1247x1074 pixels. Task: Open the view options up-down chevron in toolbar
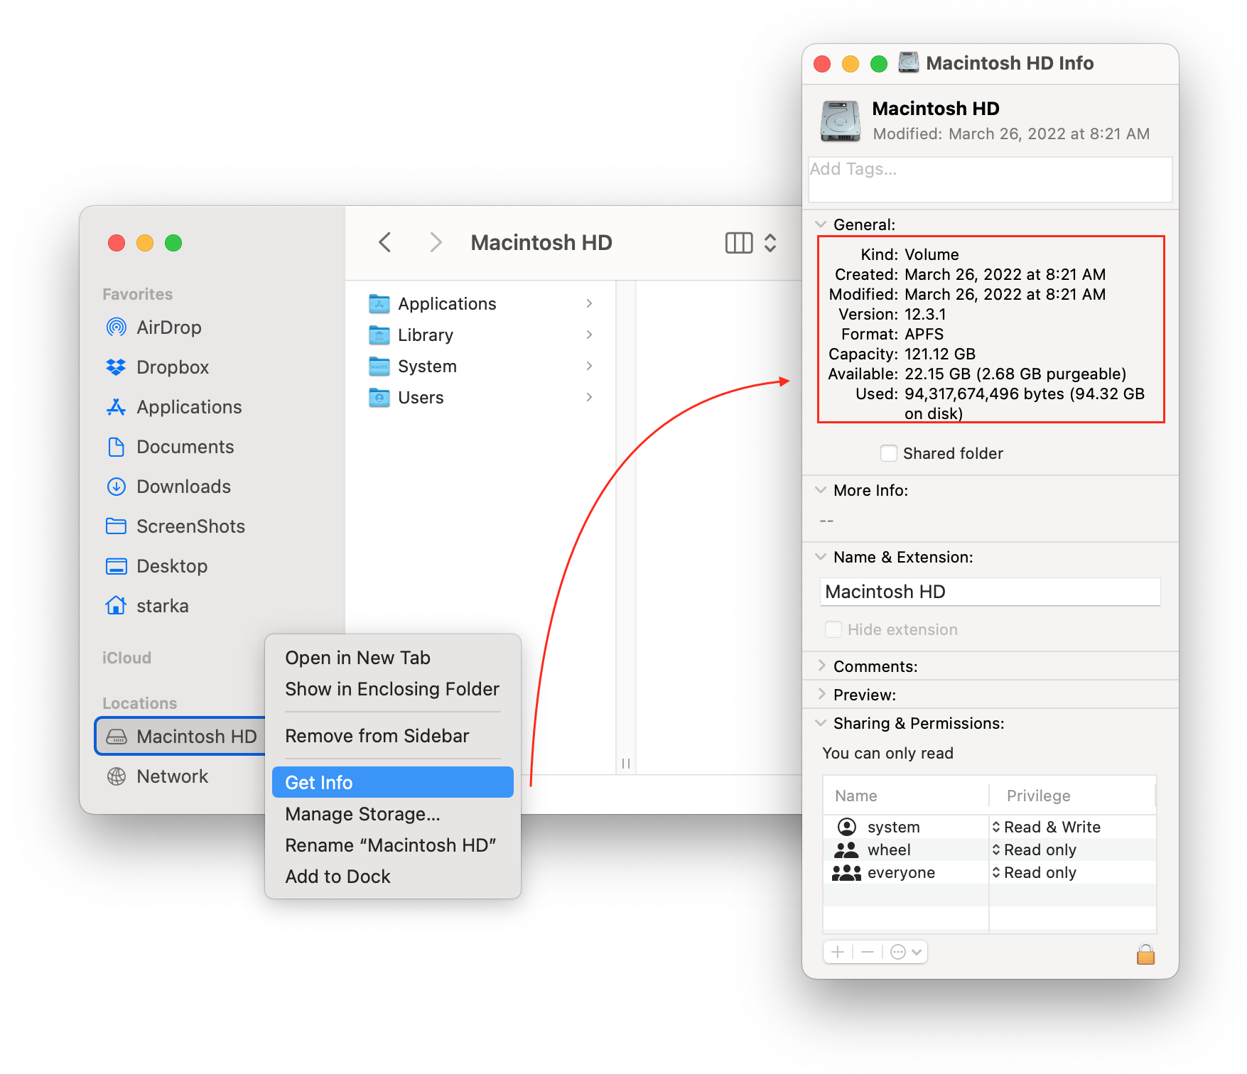click(x=770, y=243)
